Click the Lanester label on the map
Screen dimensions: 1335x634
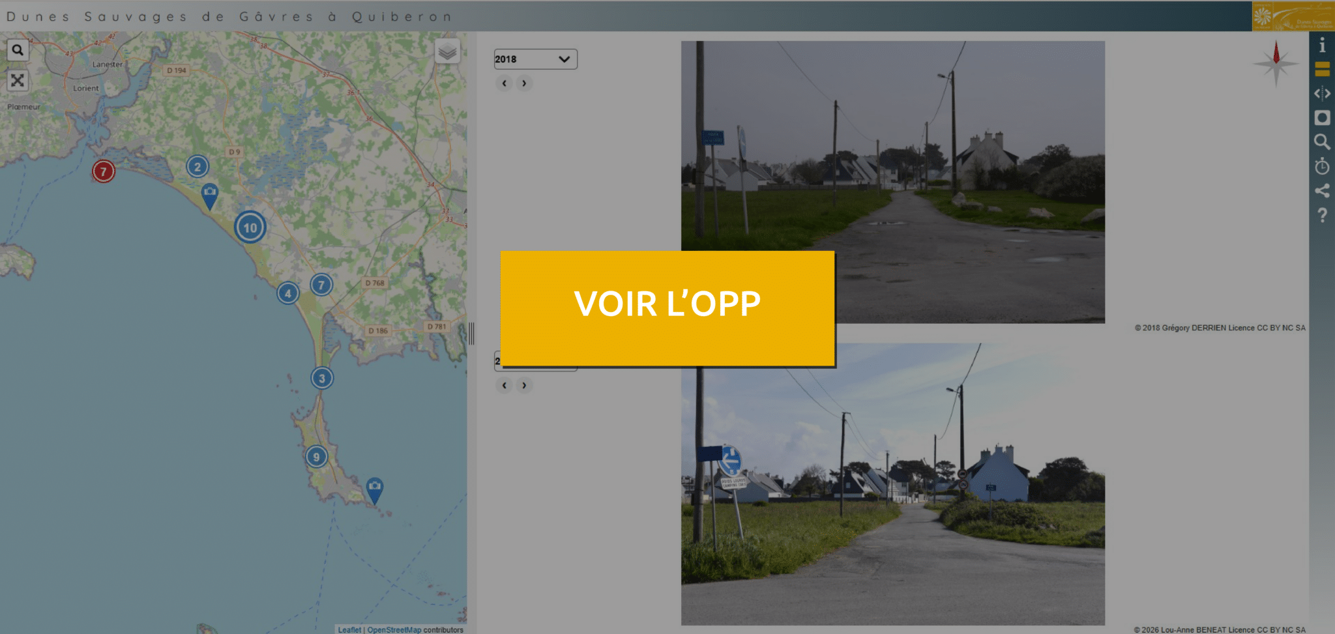pos(107,64)
